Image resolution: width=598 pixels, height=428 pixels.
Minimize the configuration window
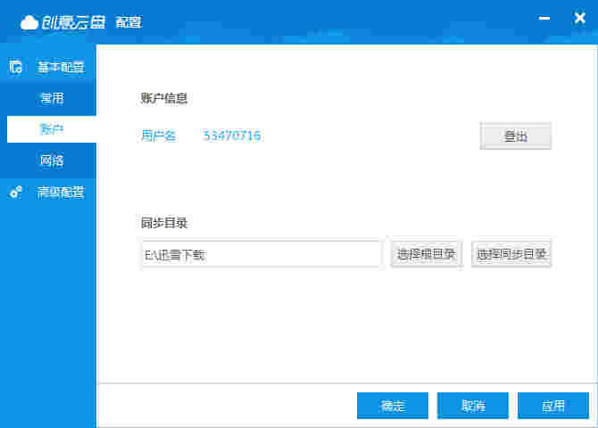point(544,18)
